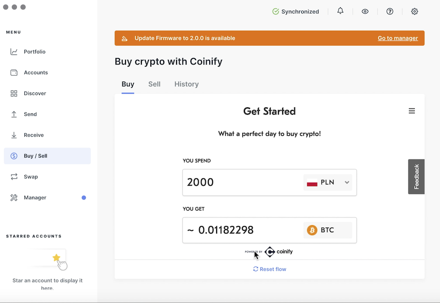The image size is (440, 303).
Task: Open Accounts from the menu
Action: click(x=47, y=73)
